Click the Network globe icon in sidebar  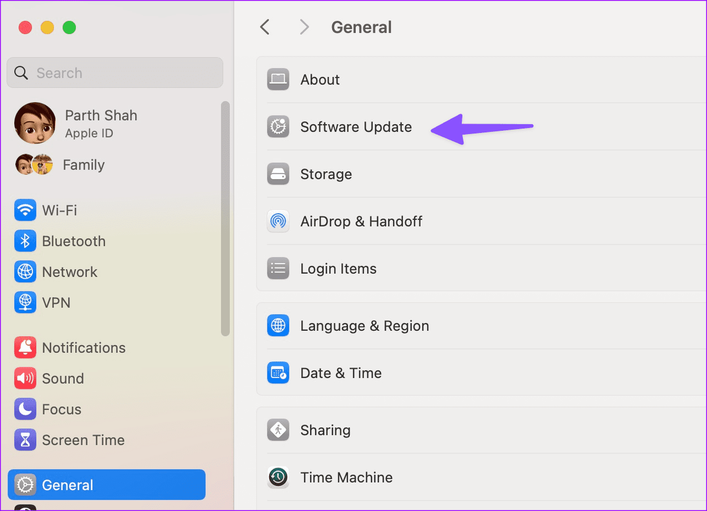pyautogui.click(x=25, y=272)
